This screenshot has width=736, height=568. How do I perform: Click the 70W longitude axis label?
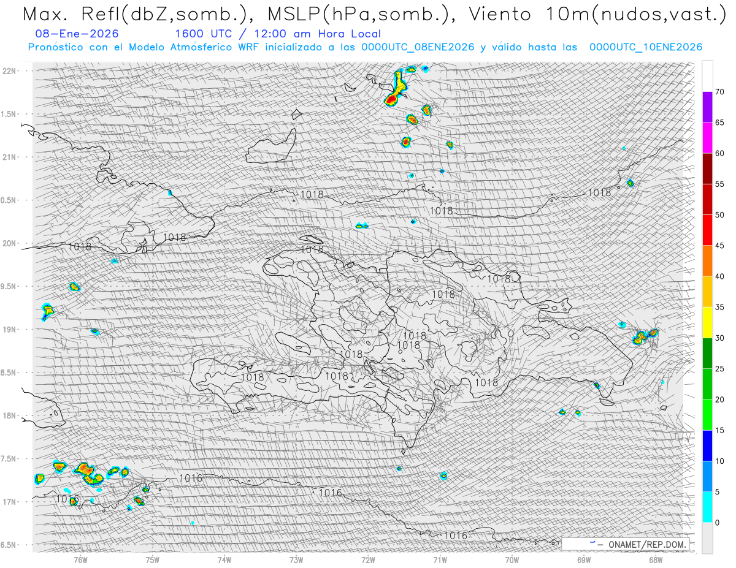512,559
